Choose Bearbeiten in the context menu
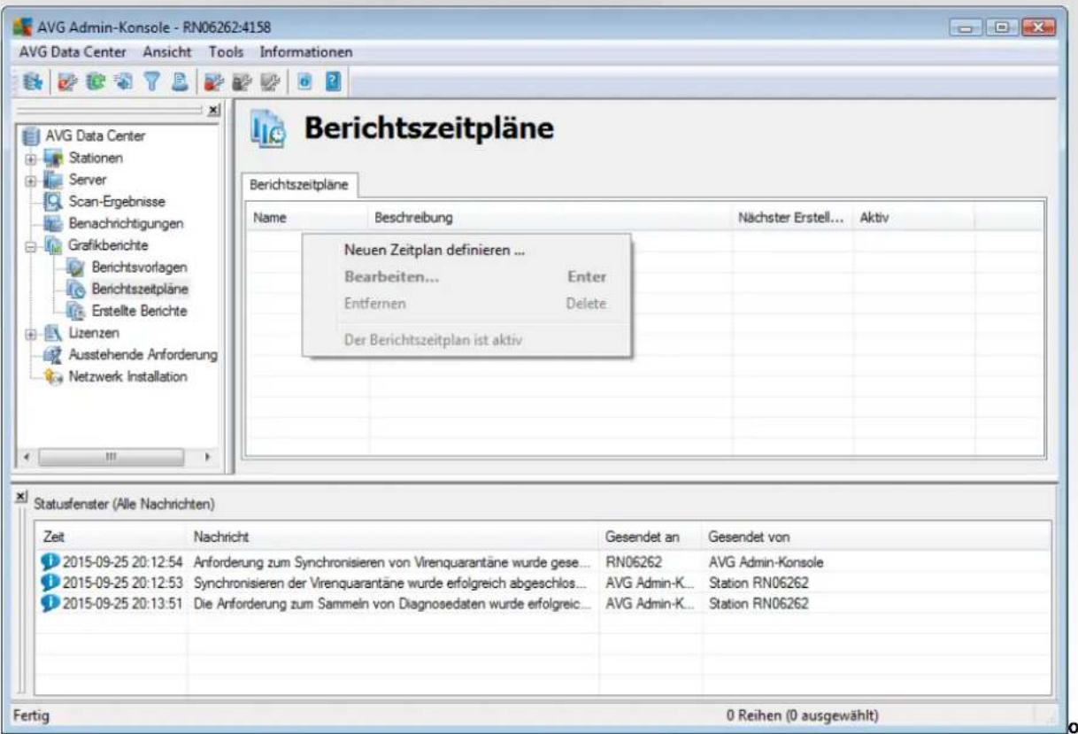The image size is (1078, 734). pos(466,277)
